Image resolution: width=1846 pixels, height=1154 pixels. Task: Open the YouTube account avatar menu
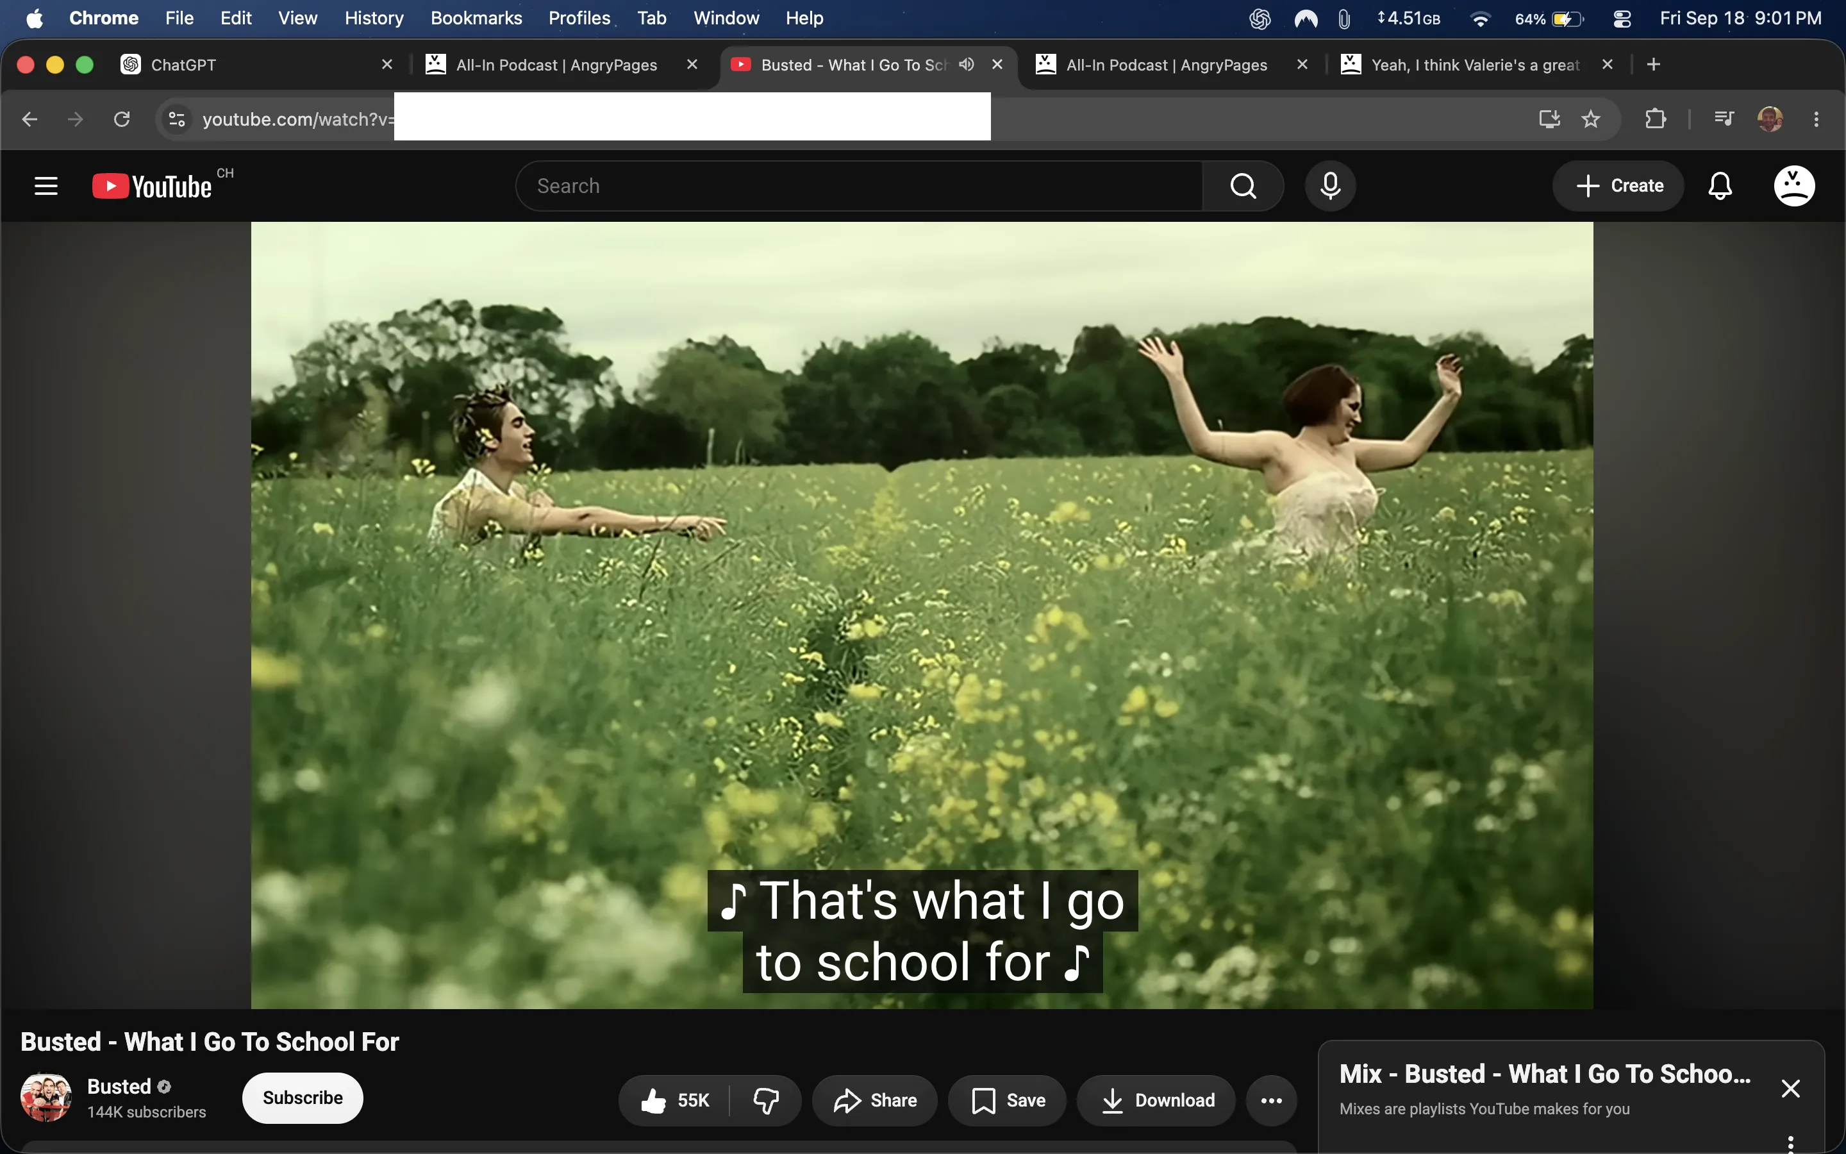1794,185
